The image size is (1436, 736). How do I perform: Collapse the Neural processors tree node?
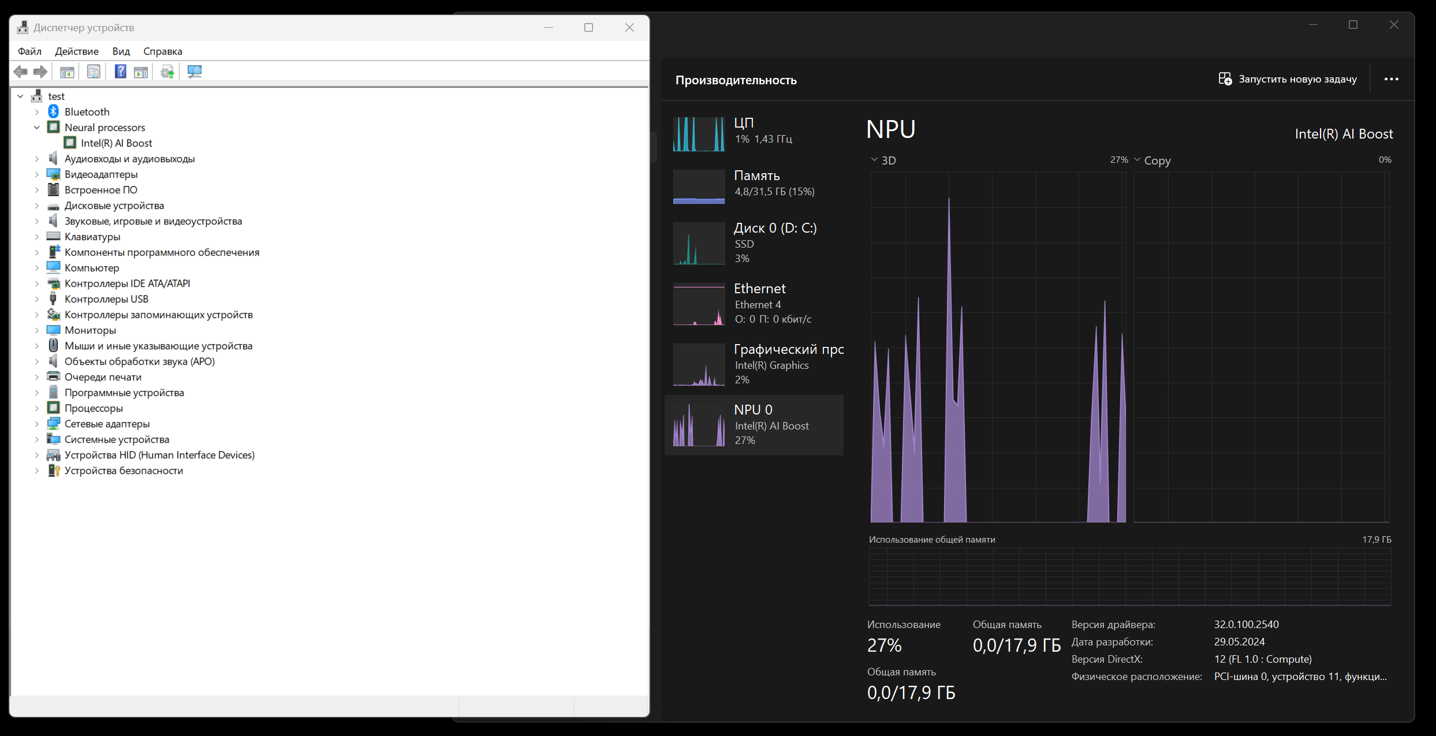tap(37, 128)
